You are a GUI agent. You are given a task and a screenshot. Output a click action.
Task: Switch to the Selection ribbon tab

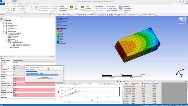[28, 4]
